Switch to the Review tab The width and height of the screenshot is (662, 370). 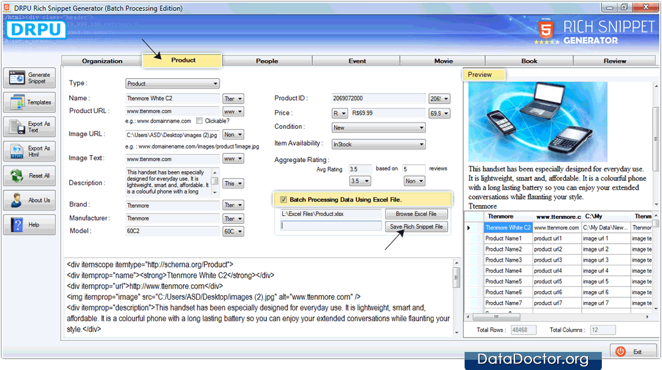click(614, 61)
